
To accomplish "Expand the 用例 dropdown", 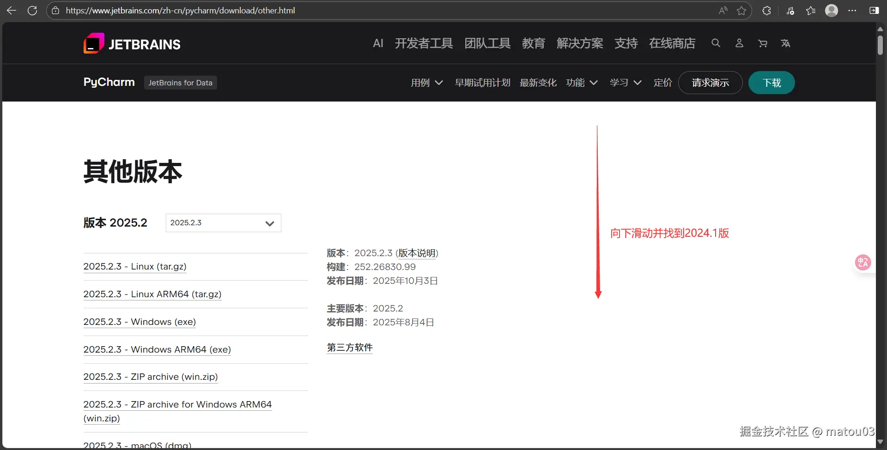I will tap(427, 83).
